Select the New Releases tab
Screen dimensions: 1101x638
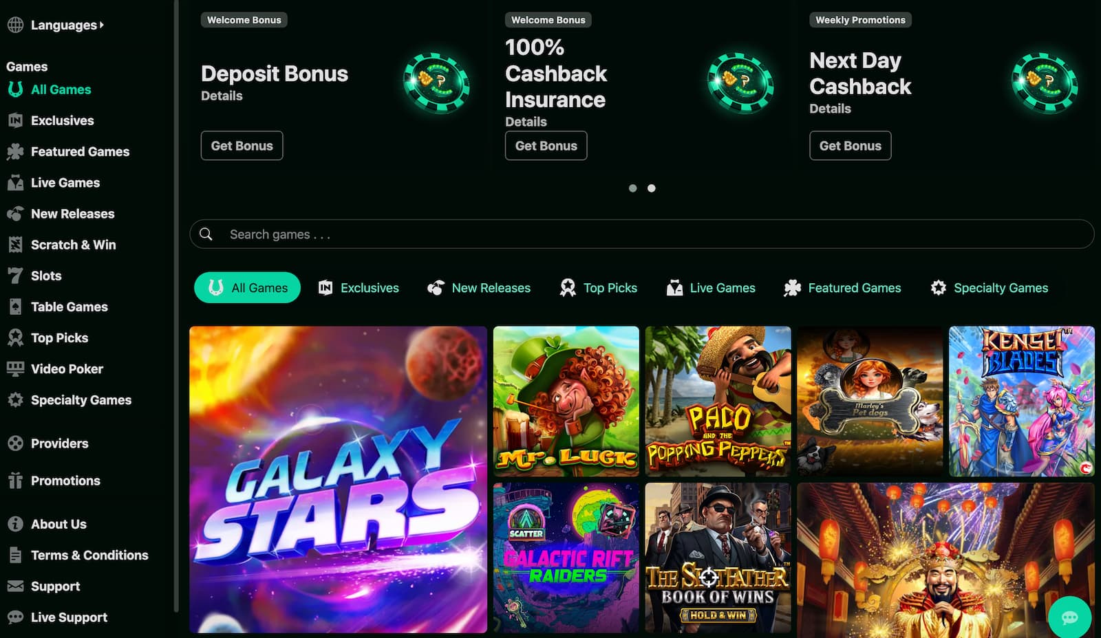[479, 288]
